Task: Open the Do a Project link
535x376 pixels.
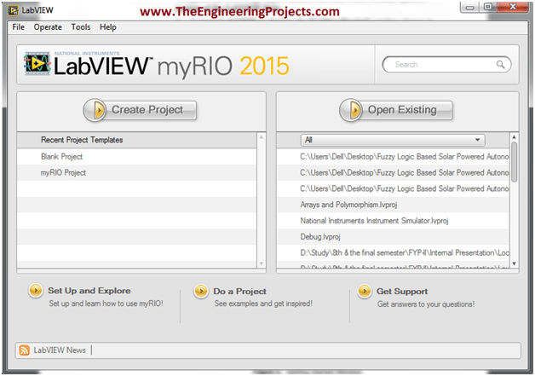Action: 240,292
